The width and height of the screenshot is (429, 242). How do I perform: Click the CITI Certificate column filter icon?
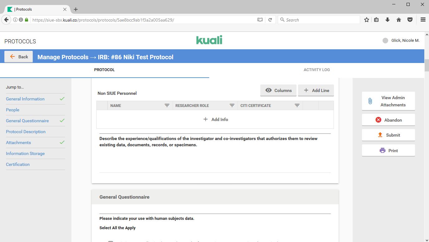coord(297,106)
